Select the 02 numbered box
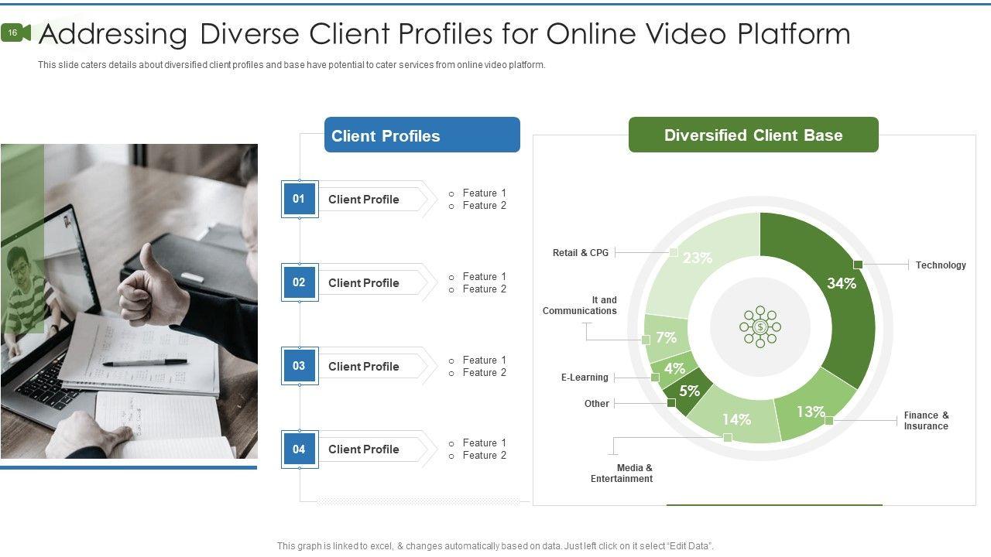The height and width of the screenshot is (557, 991). 299,282
